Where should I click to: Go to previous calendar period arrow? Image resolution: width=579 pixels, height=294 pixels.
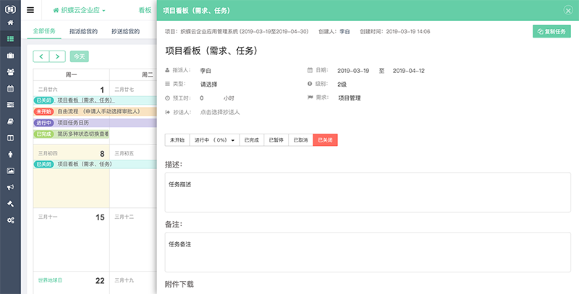[41, 56]
